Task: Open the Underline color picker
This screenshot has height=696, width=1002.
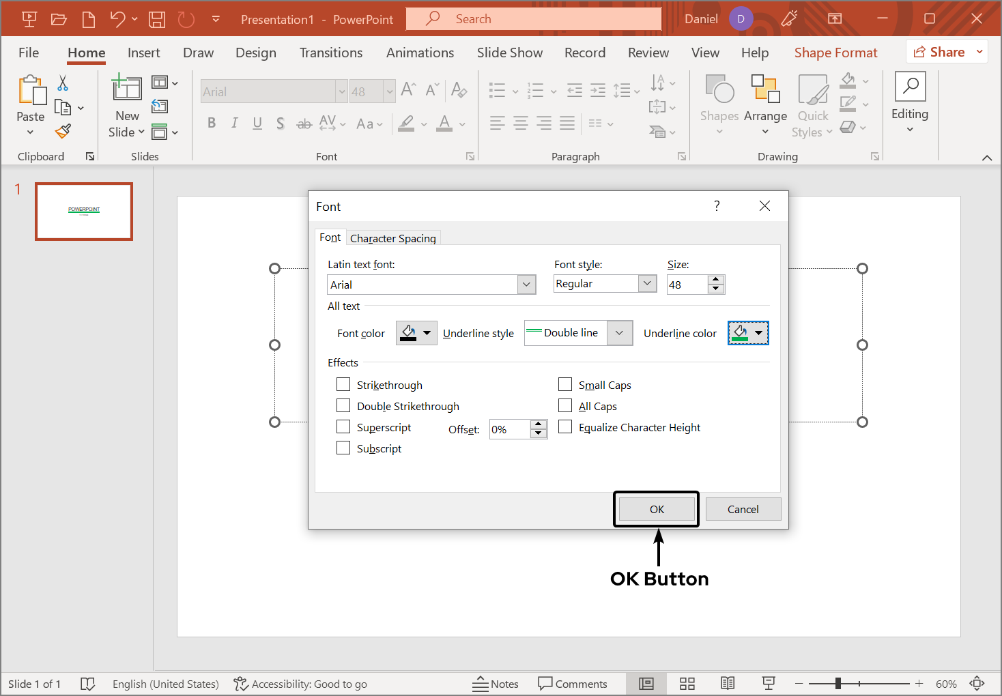Action: (x=749, y=333)
